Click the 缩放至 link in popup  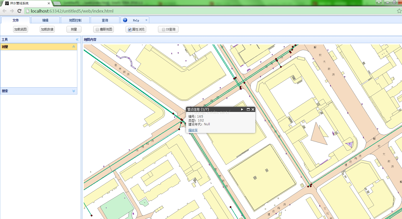point(193,130)
